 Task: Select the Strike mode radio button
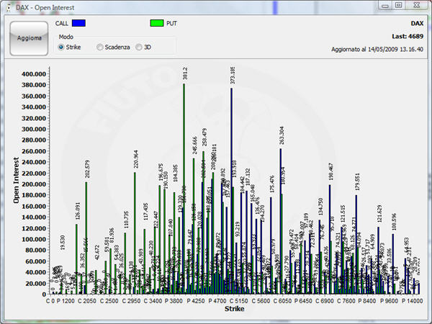(62, 48)
